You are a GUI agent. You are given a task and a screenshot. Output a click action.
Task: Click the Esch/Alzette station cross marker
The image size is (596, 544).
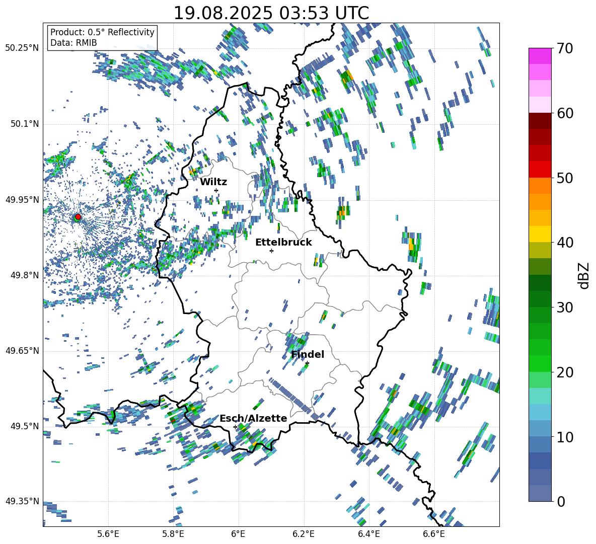tap(235, 427)
